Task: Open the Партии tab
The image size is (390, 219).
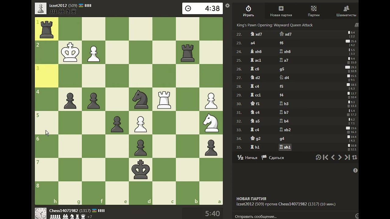Action: [314, 11]
